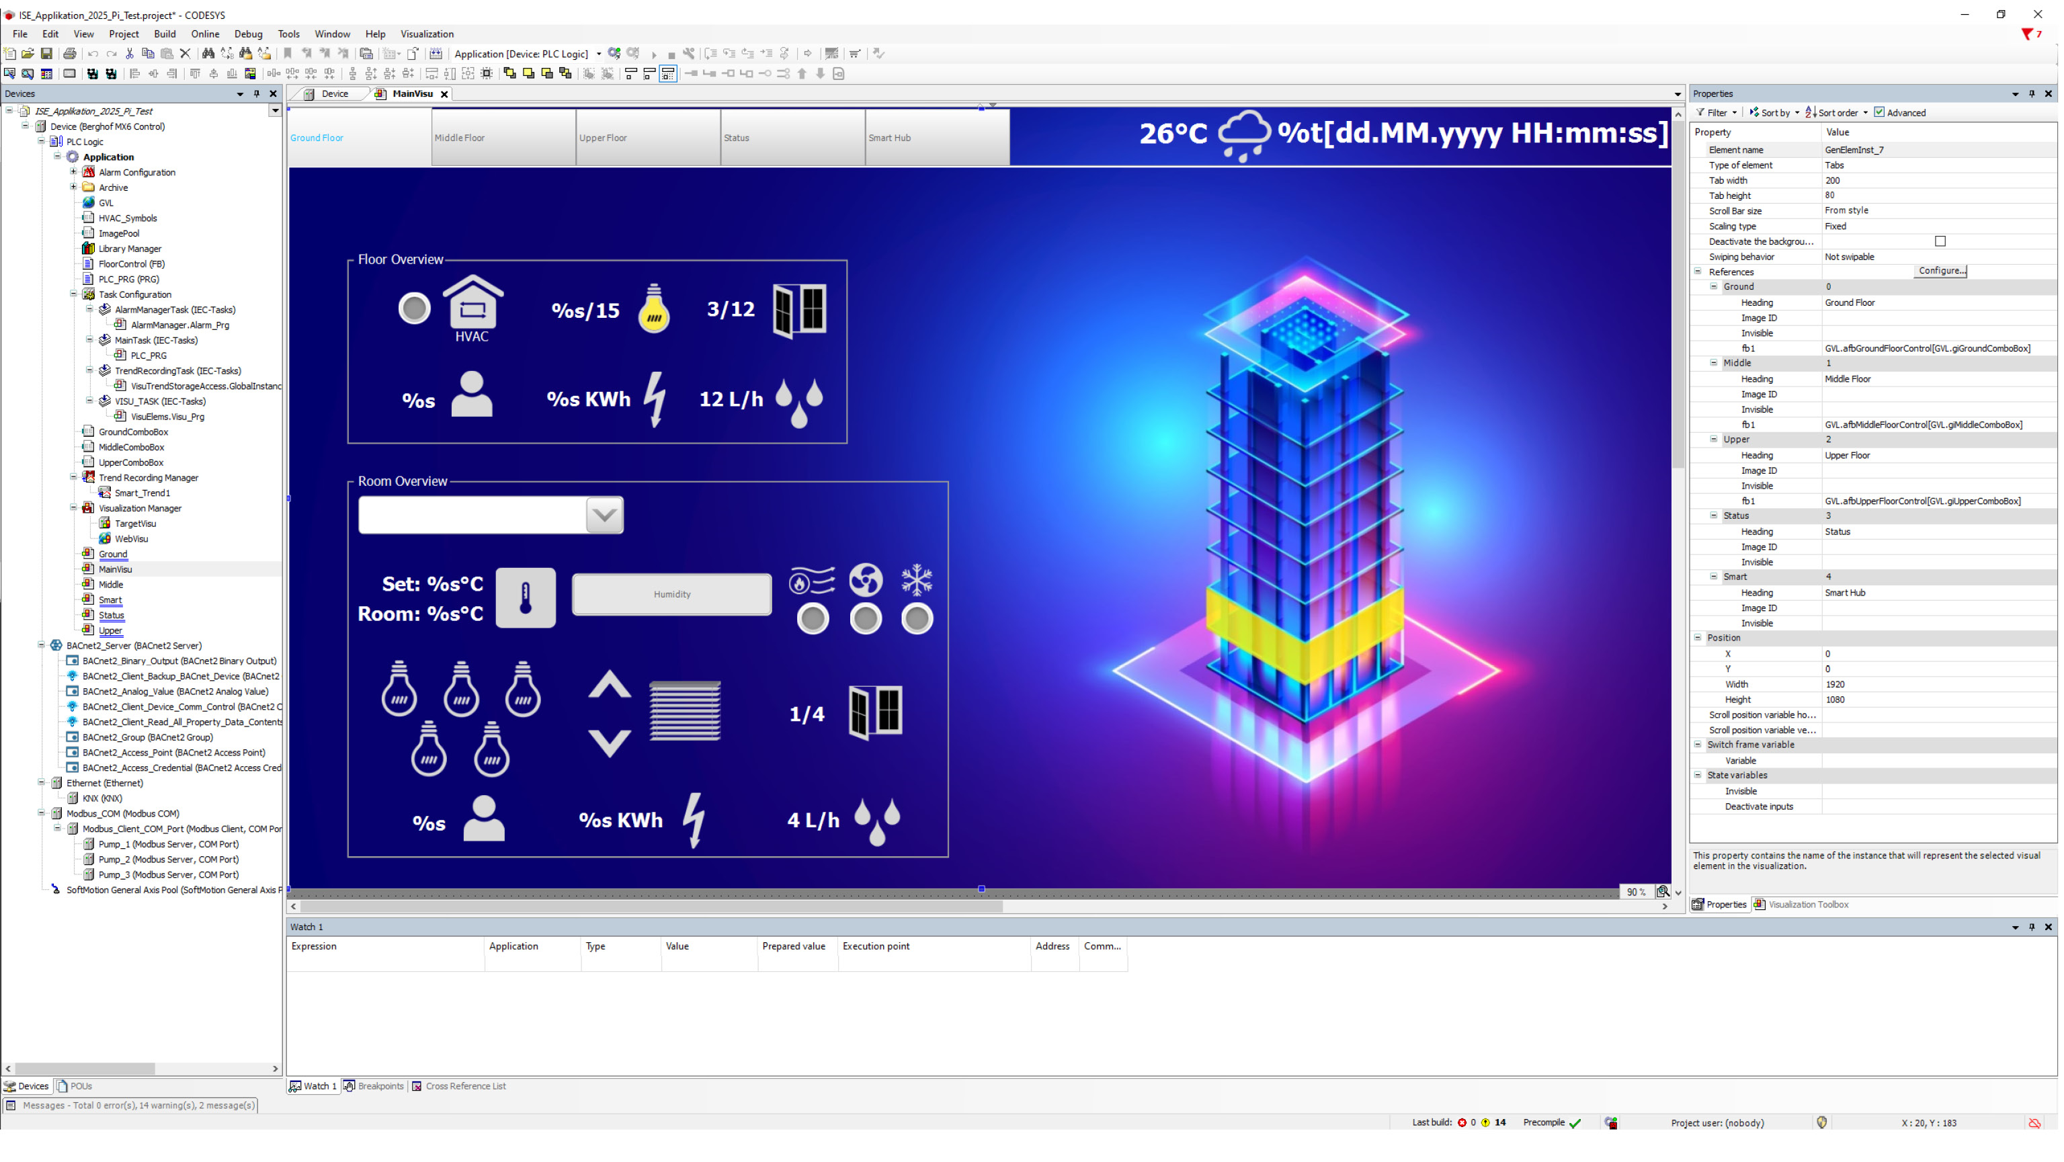Image resolution: width=2064 pixels, height=1162 pixels.
Task: Toggle the round lamp under the snowflake icon
Action: [x=917, y=619]
